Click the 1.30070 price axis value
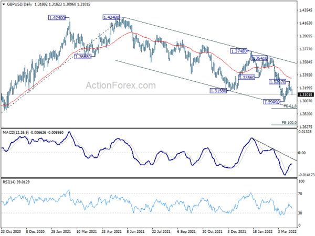 pos(306,101)
